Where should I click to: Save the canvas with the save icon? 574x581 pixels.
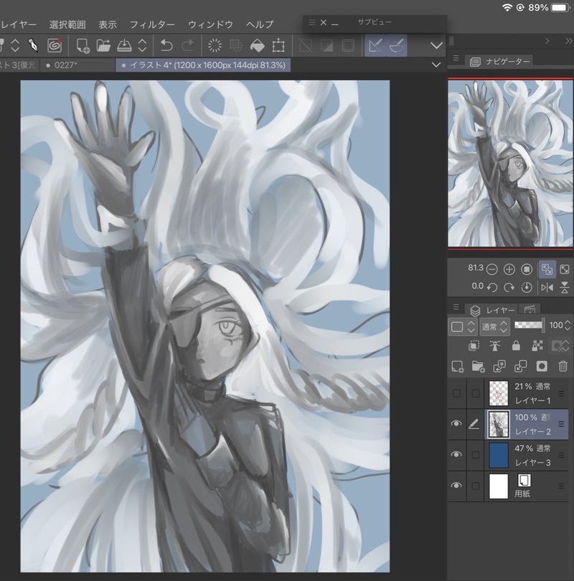coord(124,46)
